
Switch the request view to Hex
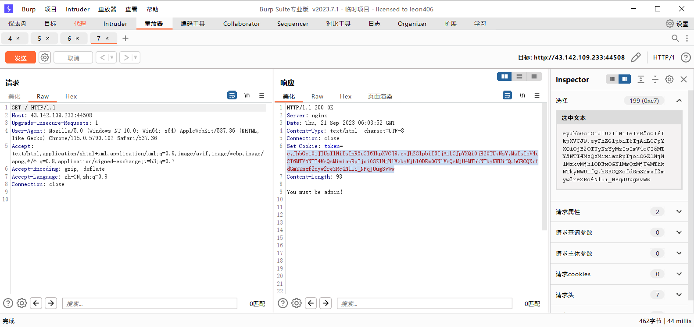coord(71,96)
